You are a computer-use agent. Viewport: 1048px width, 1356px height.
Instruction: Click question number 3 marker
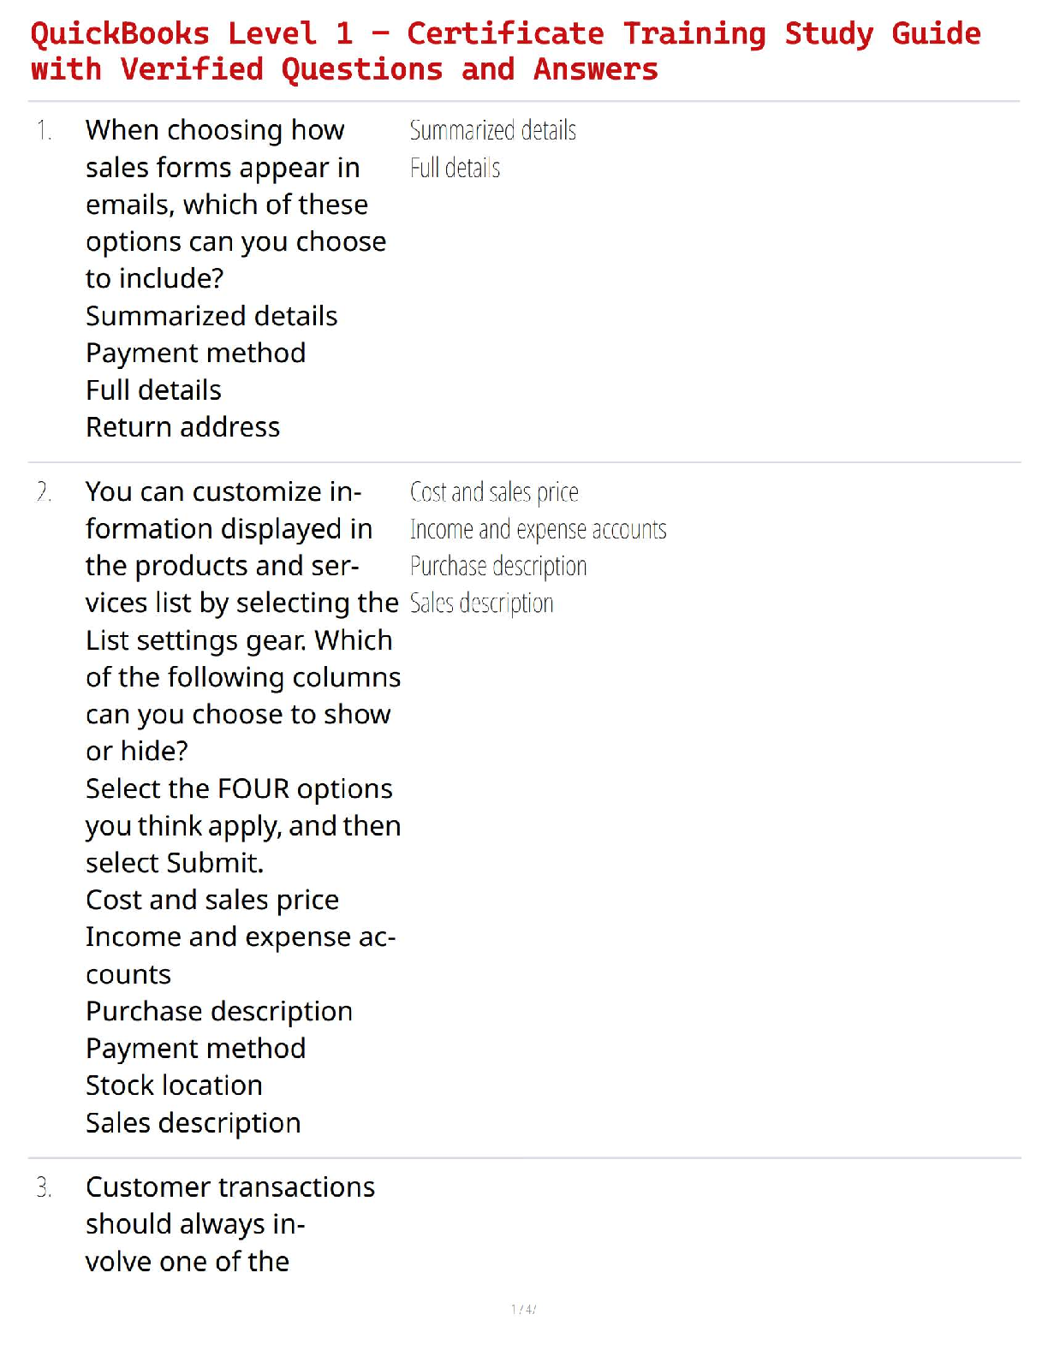pyautogui.click(x=45, y=1187)
